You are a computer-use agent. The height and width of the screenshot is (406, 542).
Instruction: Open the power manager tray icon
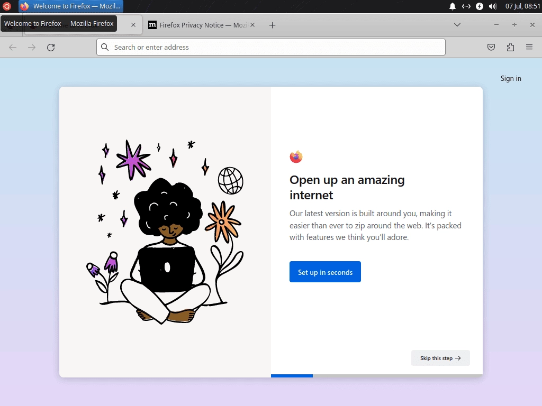tap(480, 6)
